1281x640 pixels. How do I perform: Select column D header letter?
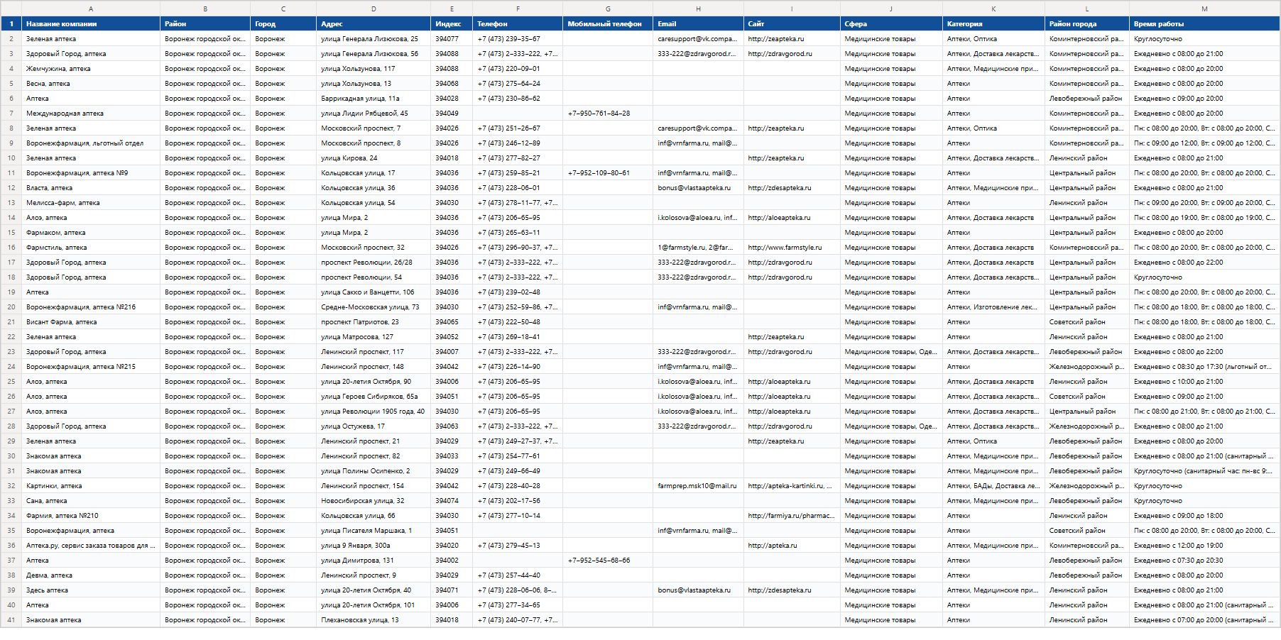coord(374,9)
